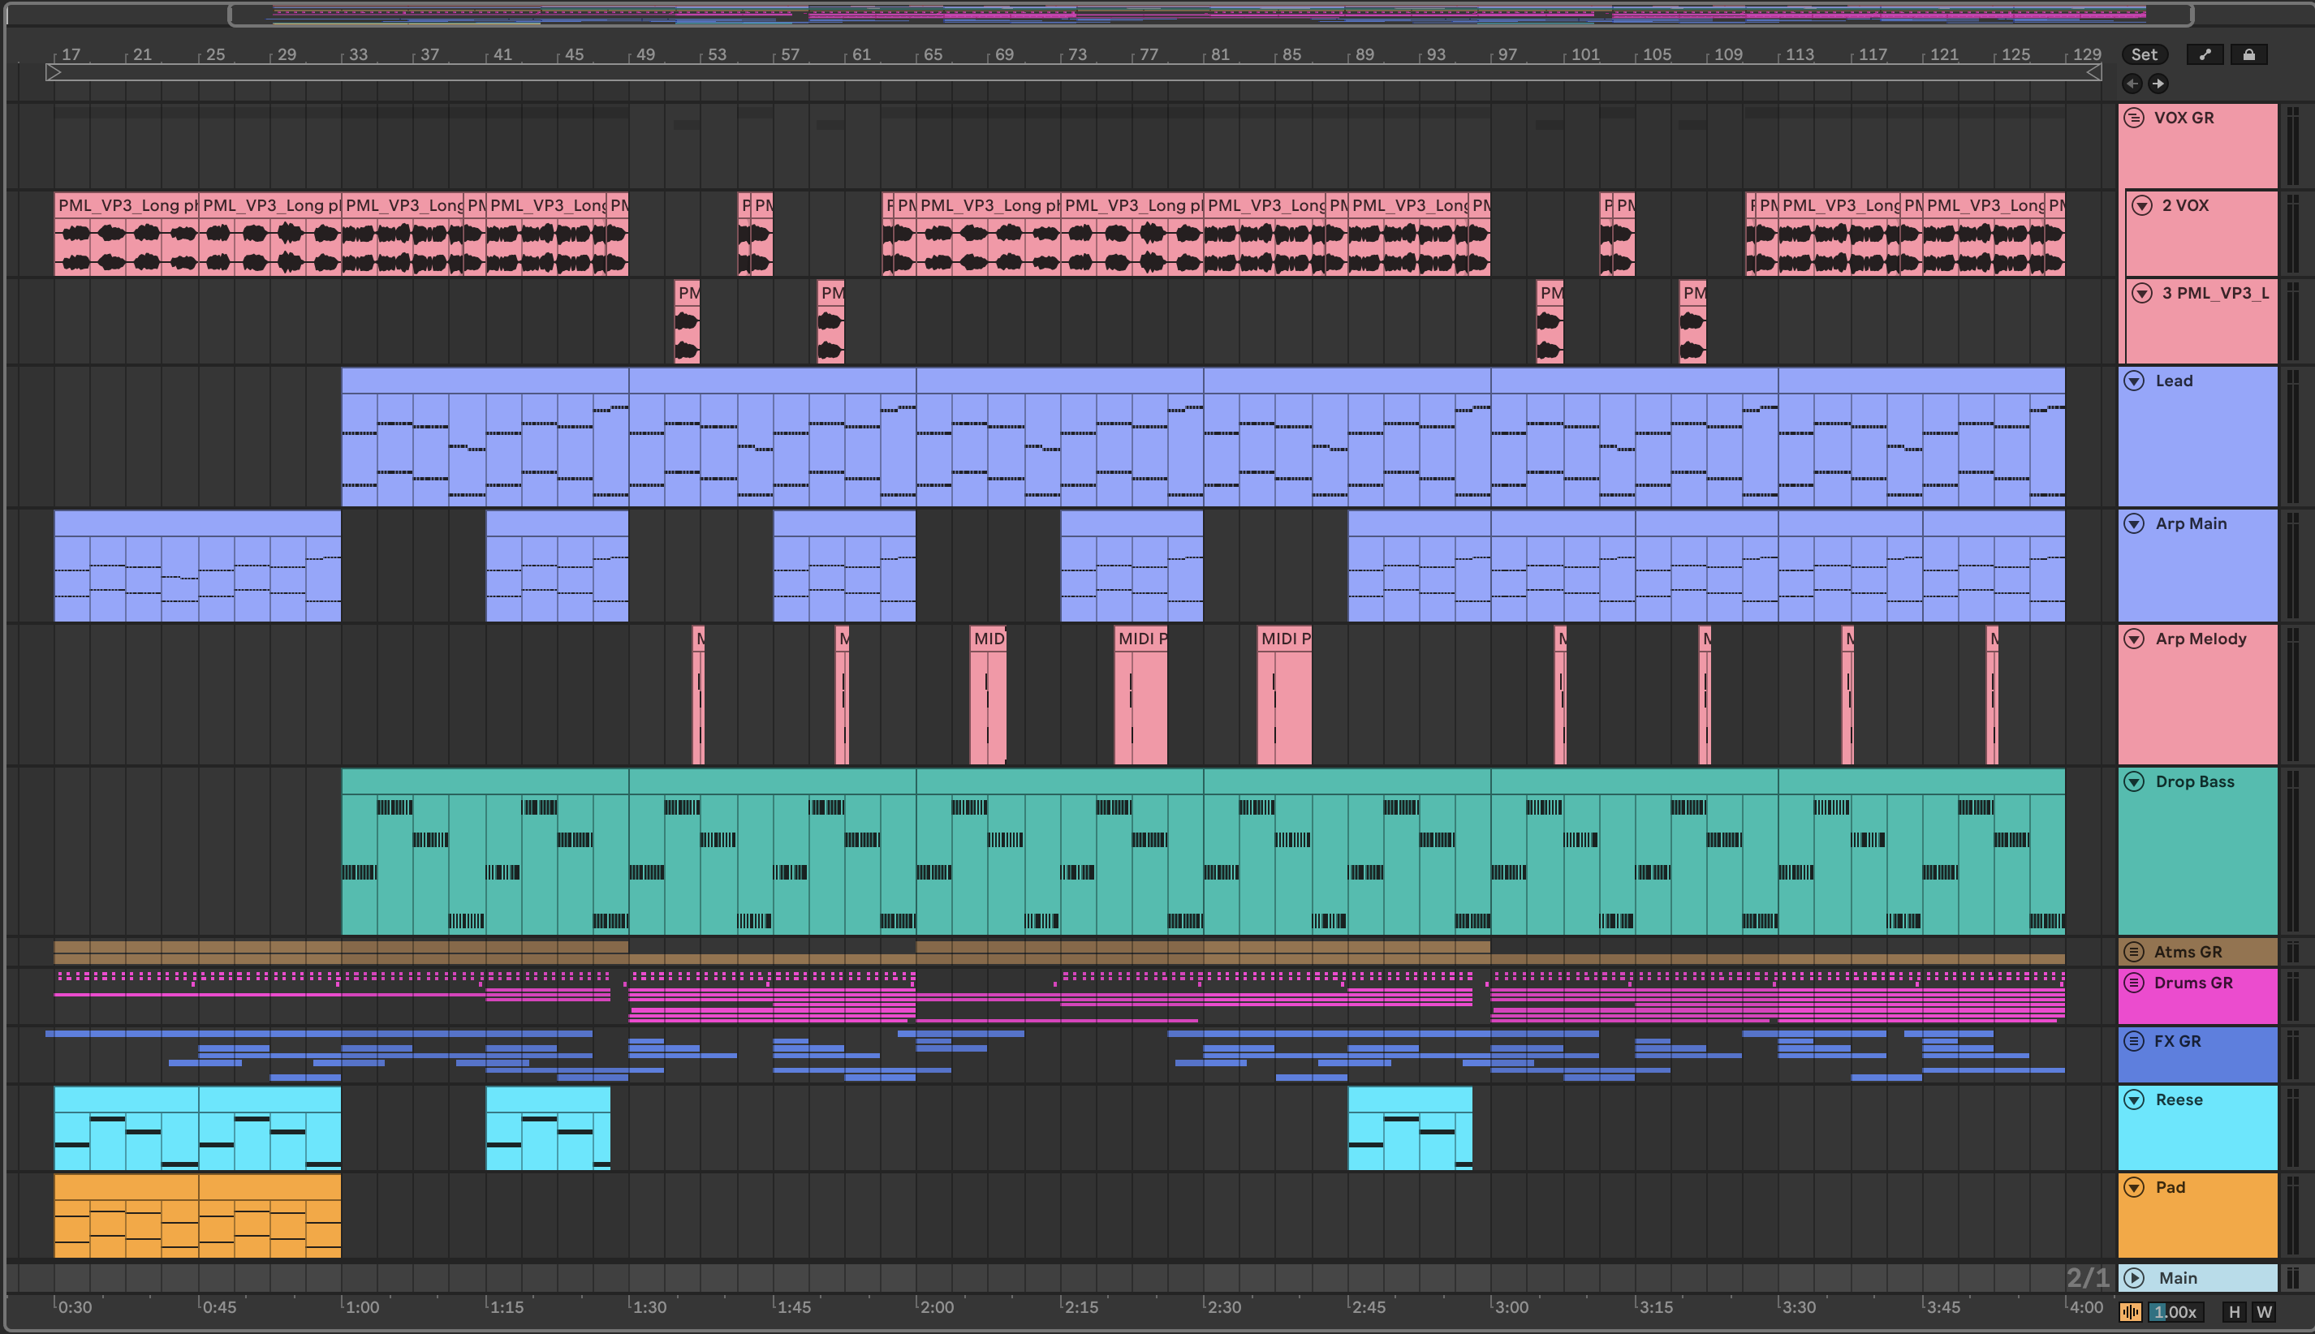Click the lock envelopes icon
The height and width of the screenshot is (1334, 2315).
2248,55
